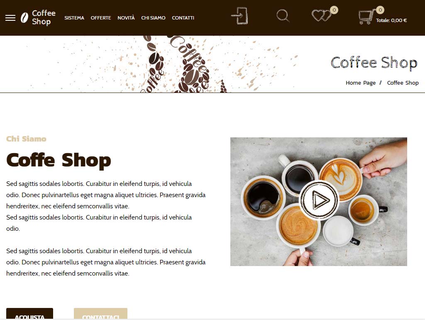
Task: Play the coffee cups video
Action: tap(319, 200)
